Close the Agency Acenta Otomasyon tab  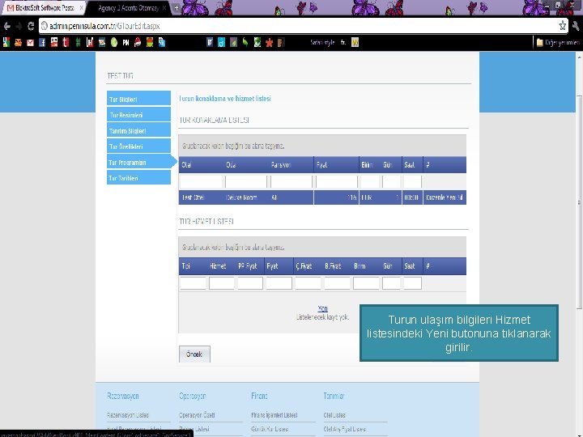coord(164,8)
